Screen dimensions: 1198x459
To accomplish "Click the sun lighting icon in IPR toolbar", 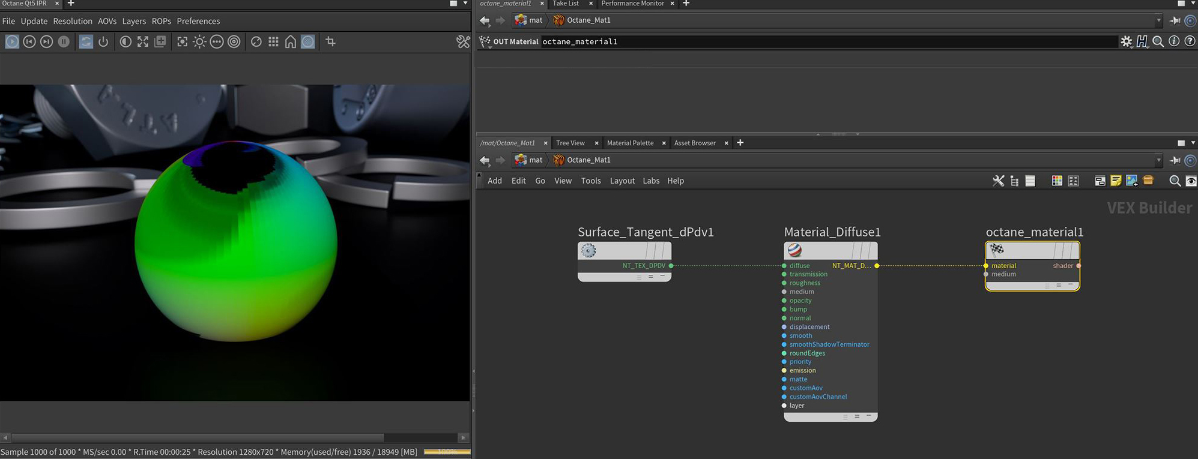I will pos(199,41).
